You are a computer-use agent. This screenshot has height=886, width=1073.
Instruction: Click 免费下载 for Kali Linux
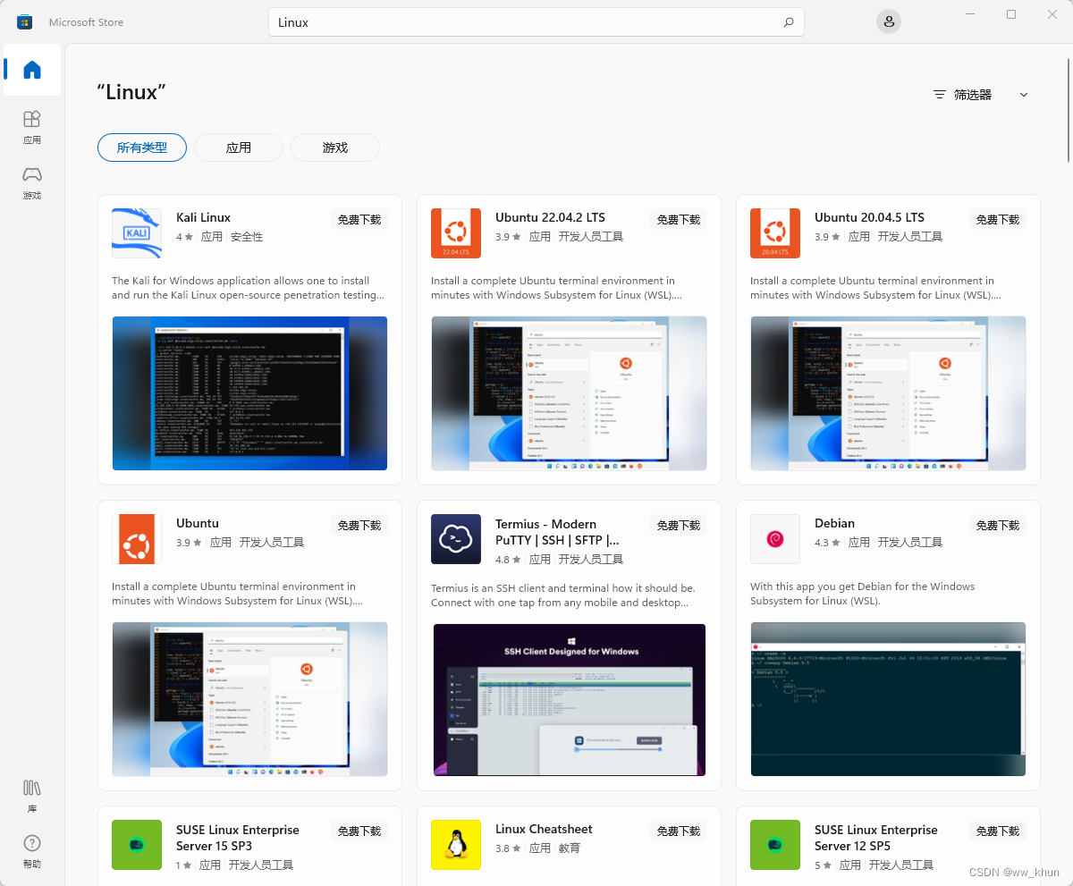click(x=359, y=219)
